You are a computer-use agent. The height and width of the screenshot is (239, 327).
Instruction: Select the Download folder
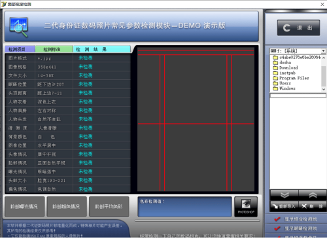tap(288, 67)
